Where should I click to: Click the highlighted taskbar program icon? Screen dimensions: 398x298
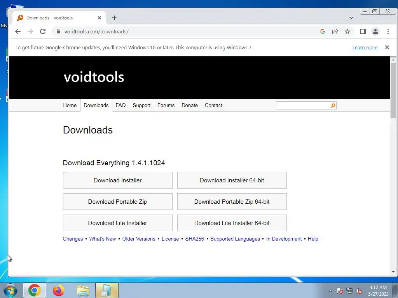[107, 290]
